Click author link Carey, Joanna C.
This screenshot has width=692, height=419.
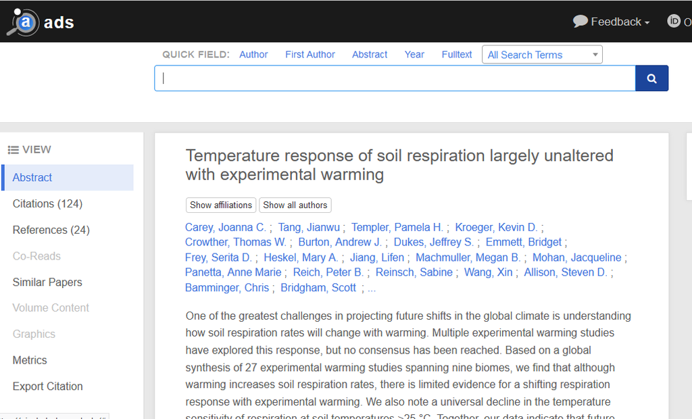[226, 227]
